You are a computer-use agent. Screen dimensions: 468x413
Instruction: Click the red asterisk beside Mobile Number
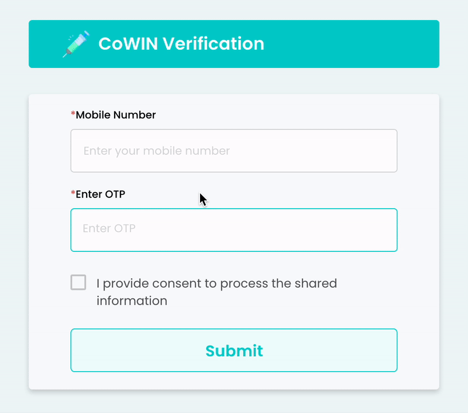click(73, 115)
